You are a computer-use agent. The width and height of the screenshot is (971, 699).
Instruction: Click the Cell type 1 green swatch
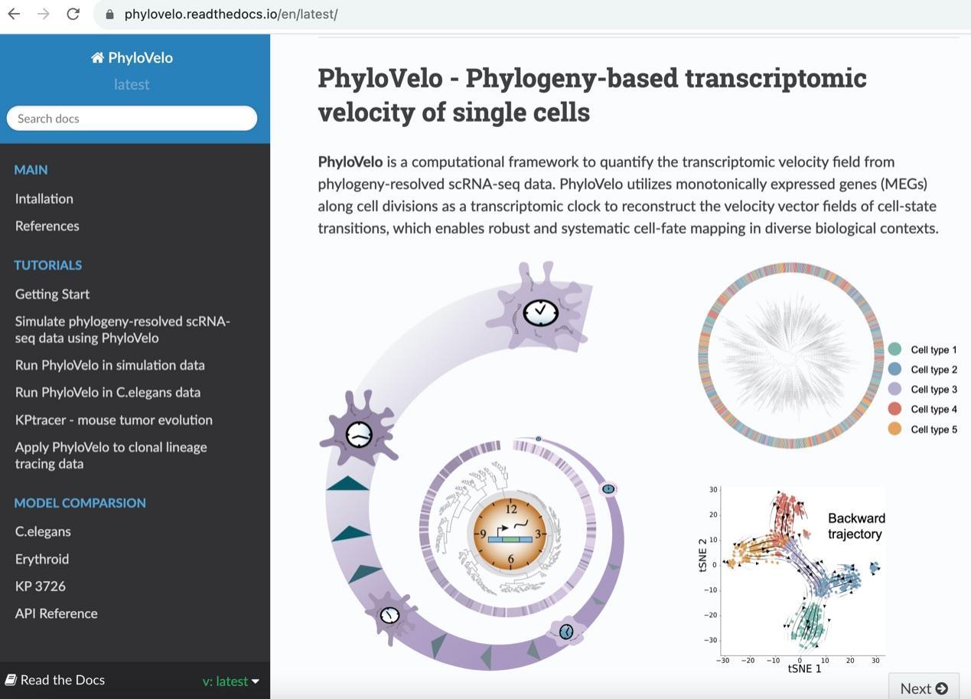(x=894, y=350)
